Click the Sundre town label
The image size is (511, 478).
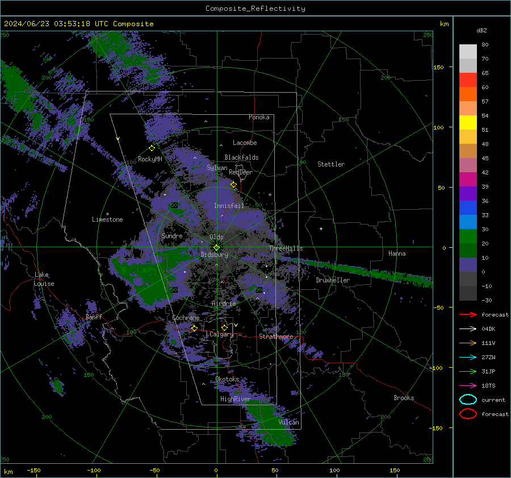click(172, 235)
